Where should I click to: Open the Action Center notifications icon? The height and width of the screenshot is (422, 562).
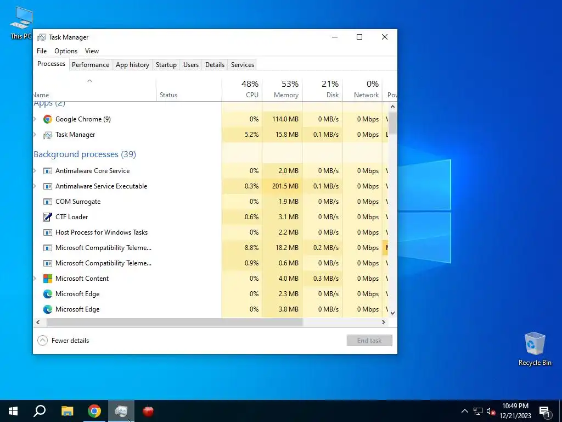(545, 412)
